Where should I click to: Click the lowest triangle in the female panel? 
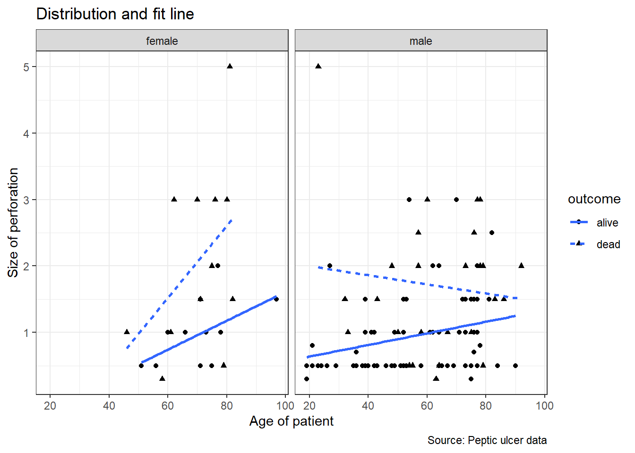pyautogui.click(x=162, y=378)
